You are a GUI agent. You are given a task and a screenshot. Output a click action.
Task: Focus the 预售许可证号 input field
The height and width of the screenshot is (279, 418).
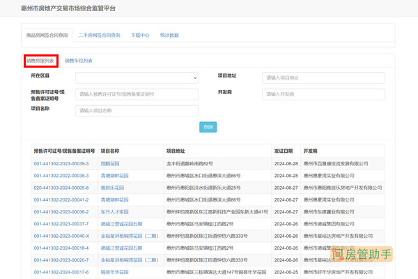137,94
